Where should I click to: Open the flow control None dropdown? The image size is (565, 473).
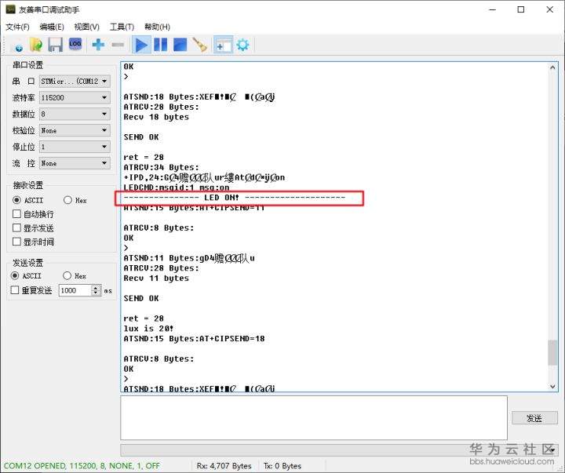click(x=75, y=163)
